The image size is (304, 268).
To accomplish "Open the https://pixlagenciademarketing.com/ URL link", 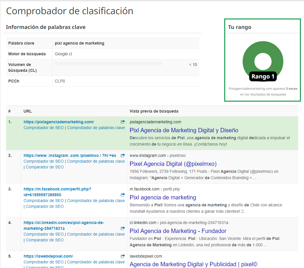I will [x=59, y=122].
